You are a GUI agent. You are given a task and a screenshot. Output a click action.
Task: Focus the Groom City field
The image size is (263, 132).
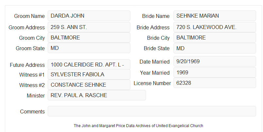(89, 37)
